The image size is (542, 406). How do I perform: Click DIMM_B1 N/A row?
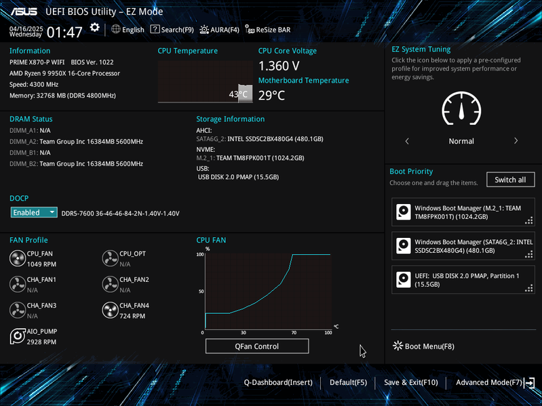[x=30, y=153]
